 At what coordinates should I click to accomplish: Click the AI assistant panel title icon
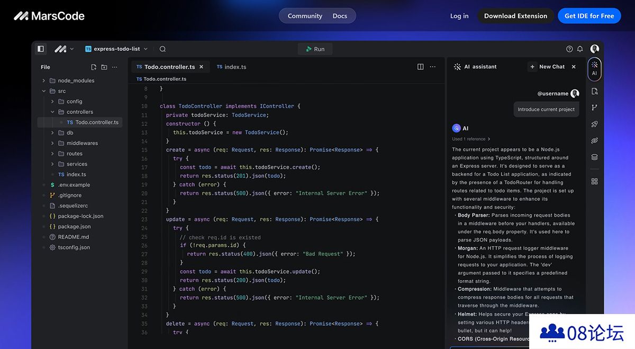[x=457, y=67]
